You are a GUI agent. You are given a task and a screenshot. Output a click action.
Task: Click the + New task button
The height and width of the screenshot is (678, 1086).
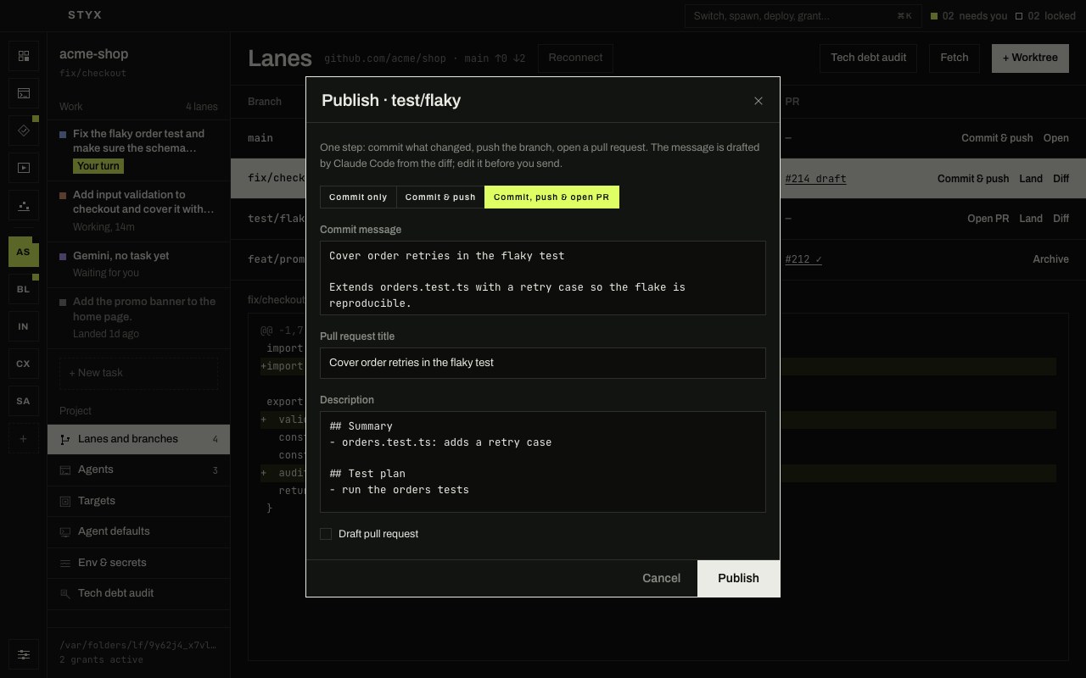[x=138, y=373]
